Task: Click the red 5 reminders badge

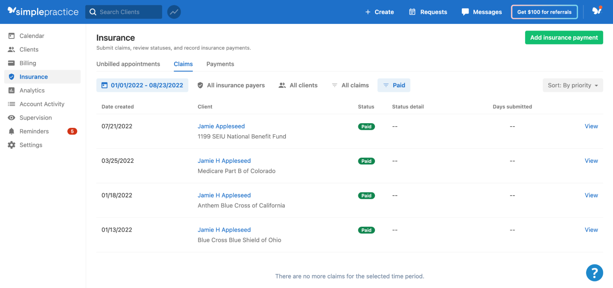Action: 72,131
